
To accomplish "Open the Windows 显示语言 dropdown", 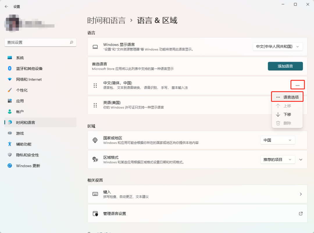I will click(x=277, y=47).
